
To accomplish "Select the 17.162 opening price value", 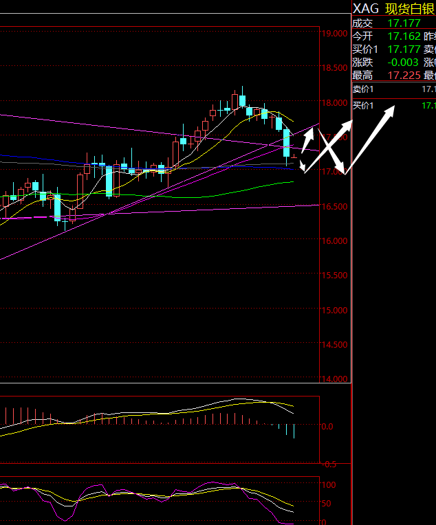I will pyautogui.click(x=404, y=36).
